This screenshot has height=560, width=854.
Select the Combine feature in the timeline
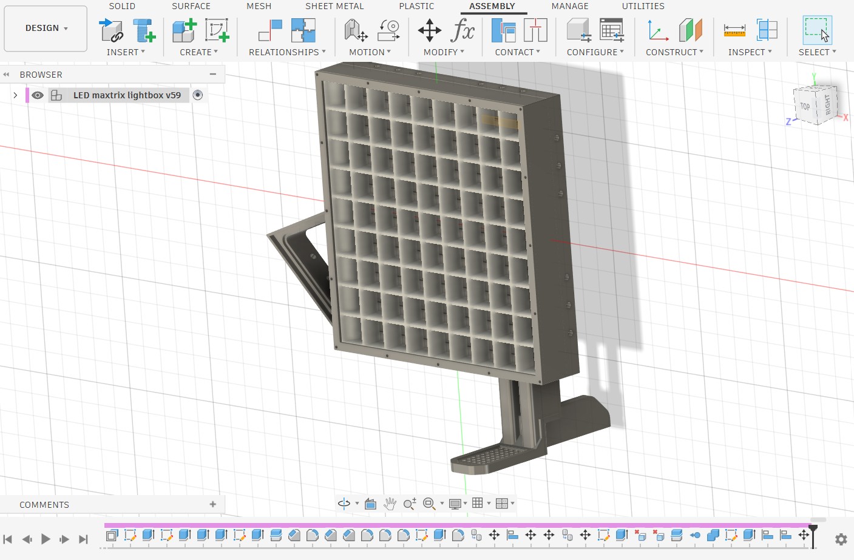713,535
